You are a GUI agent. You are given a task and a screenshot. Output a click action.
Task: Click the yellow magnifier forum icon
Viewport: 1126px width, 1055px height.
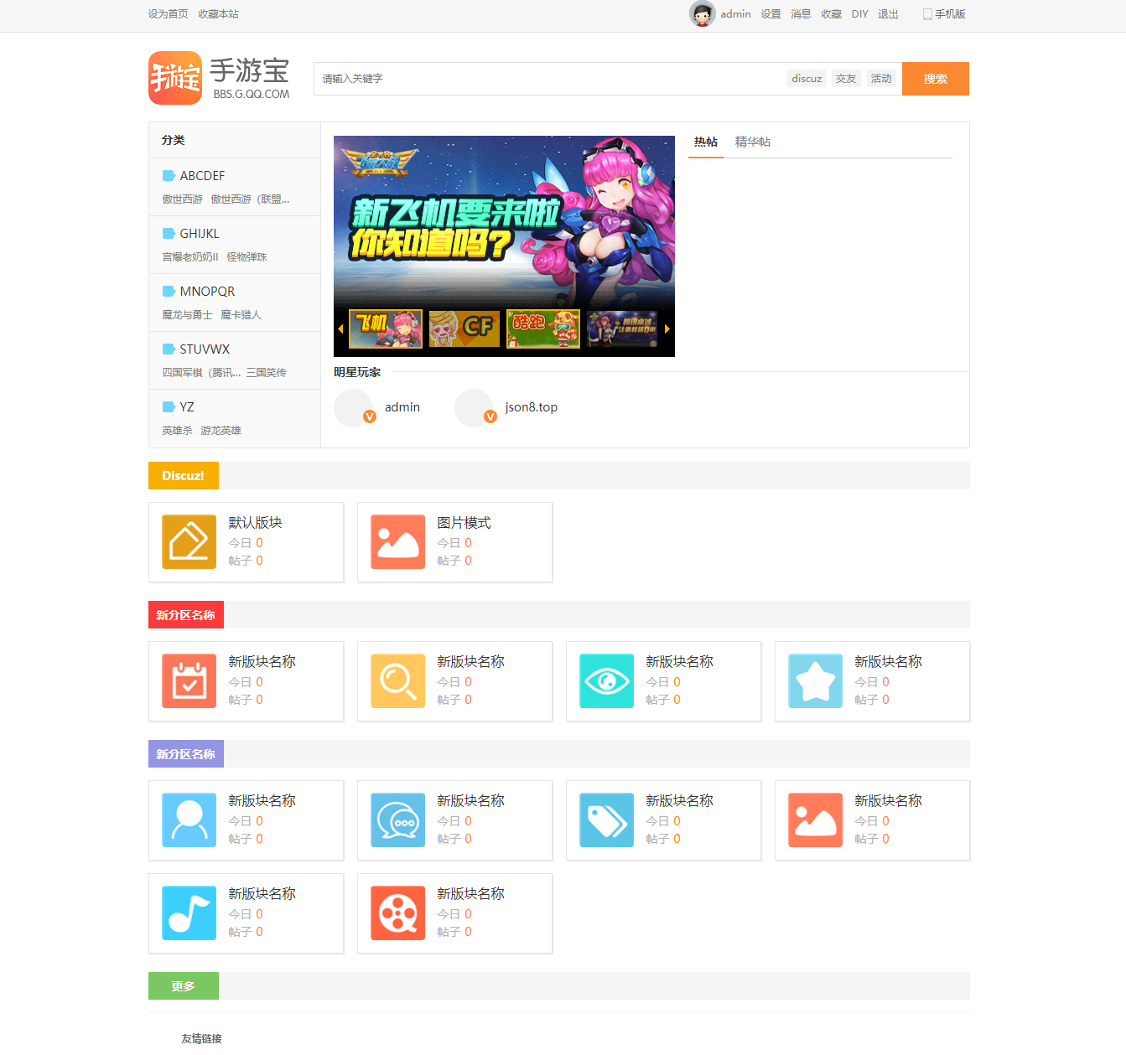[x=397, y=681]
